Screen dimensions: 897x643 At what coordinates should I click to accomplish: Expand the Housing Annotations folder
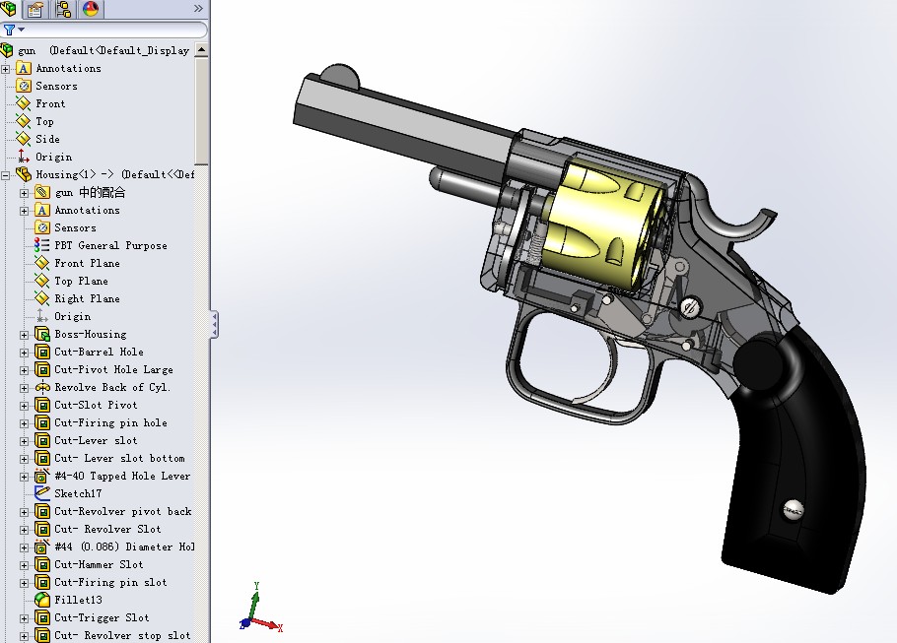tap(24, 211)
